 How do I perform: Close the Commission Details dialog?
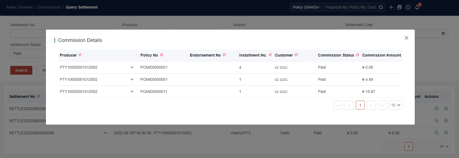[x=406, y=38]
